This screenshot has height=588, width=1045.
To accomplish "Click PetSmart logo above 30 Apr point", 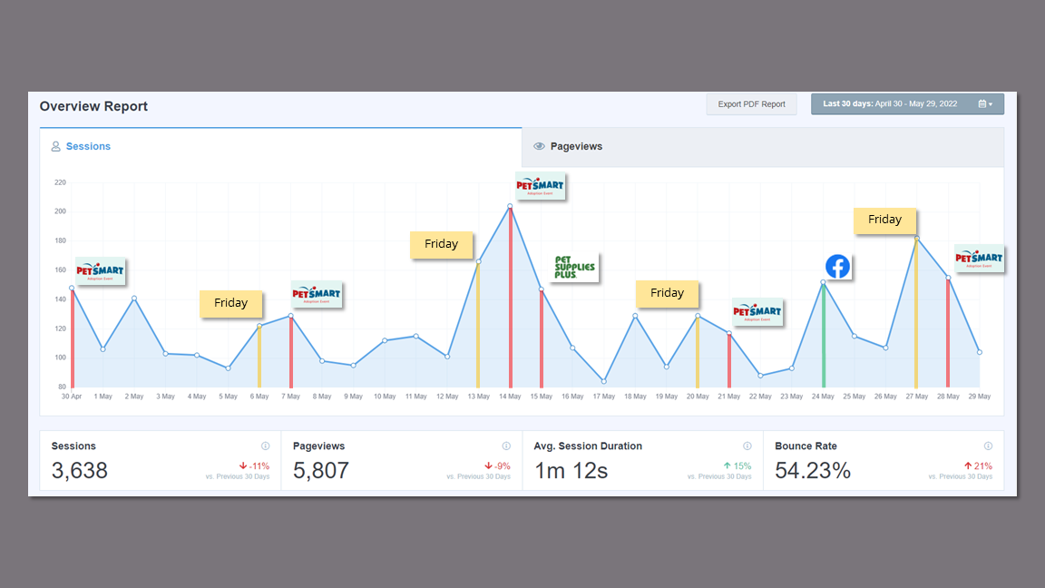I will click(100, 271).
